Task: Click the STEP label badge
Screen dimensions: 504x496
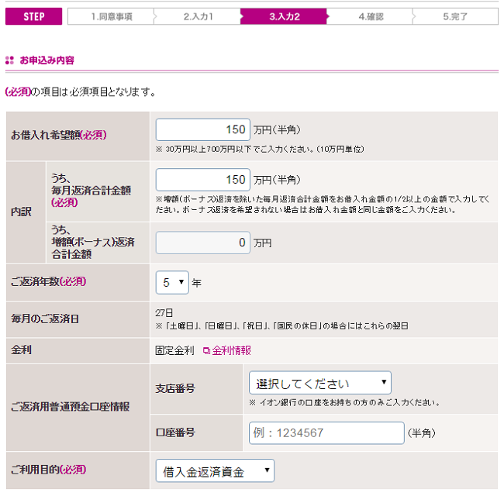Action: [34, 16]
